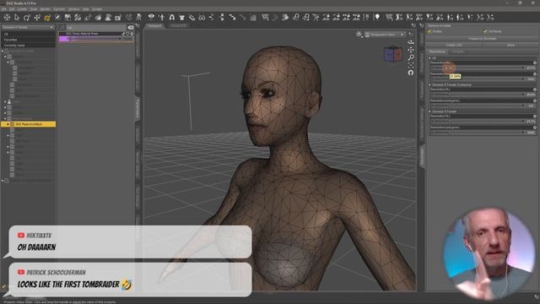Open gear options for Genesis 8 Female polygons
Viewport: 540px width, 304px height.
[x=534, y=128]
